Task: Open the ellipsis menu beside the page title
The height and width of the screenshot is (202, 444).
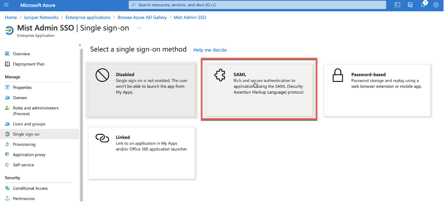Action: click(139, 28)
